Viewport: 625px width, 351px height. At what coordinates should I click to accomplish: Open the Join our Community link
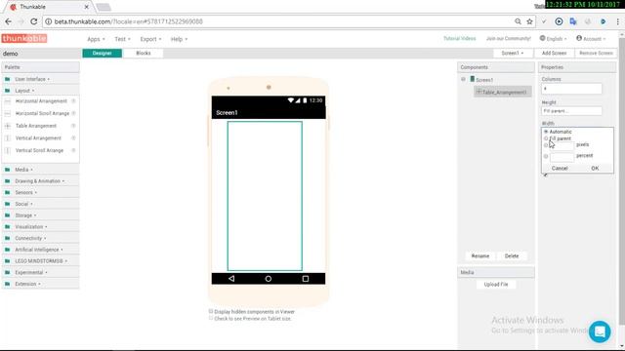(508, 39)
